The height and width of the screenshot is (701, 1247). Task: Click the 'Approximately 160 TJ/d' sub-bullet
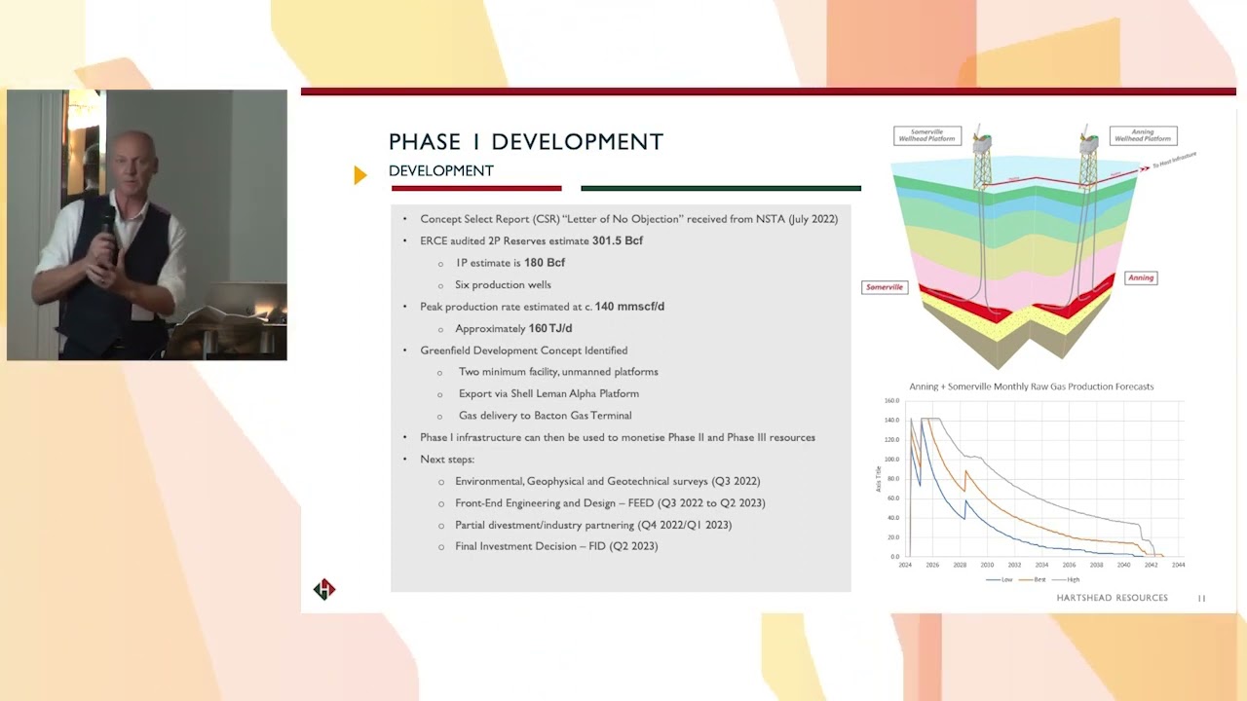coord(513,328)
